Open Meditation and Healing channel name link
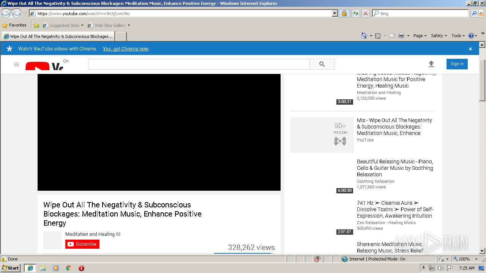The image size is (486, 273). pyautogui.click(x=90, y=234)
